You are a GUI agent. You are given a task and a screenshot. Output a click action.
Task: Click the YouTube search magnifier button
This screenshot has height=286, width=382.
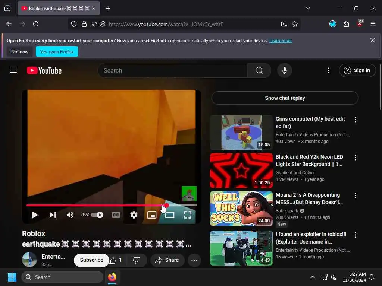[259, 70]
